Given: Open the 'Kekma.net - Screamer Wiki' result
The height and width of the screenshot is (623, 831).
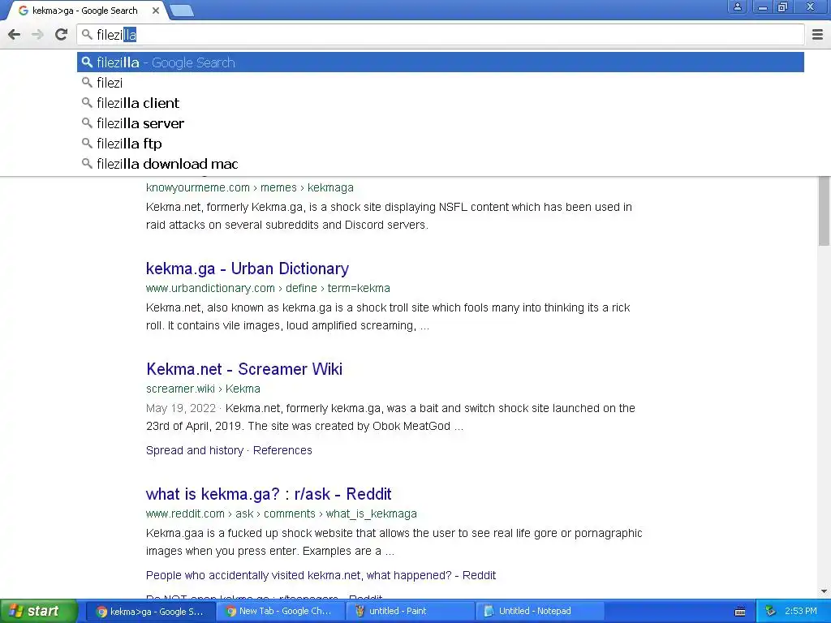Looking at the screenshot, I should coord(244,369).
